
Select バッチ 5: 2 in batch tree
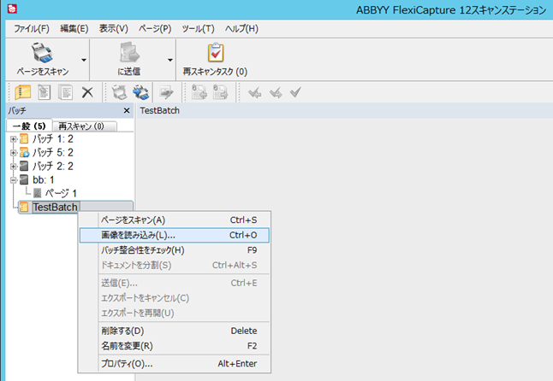(x=53, y=152)
